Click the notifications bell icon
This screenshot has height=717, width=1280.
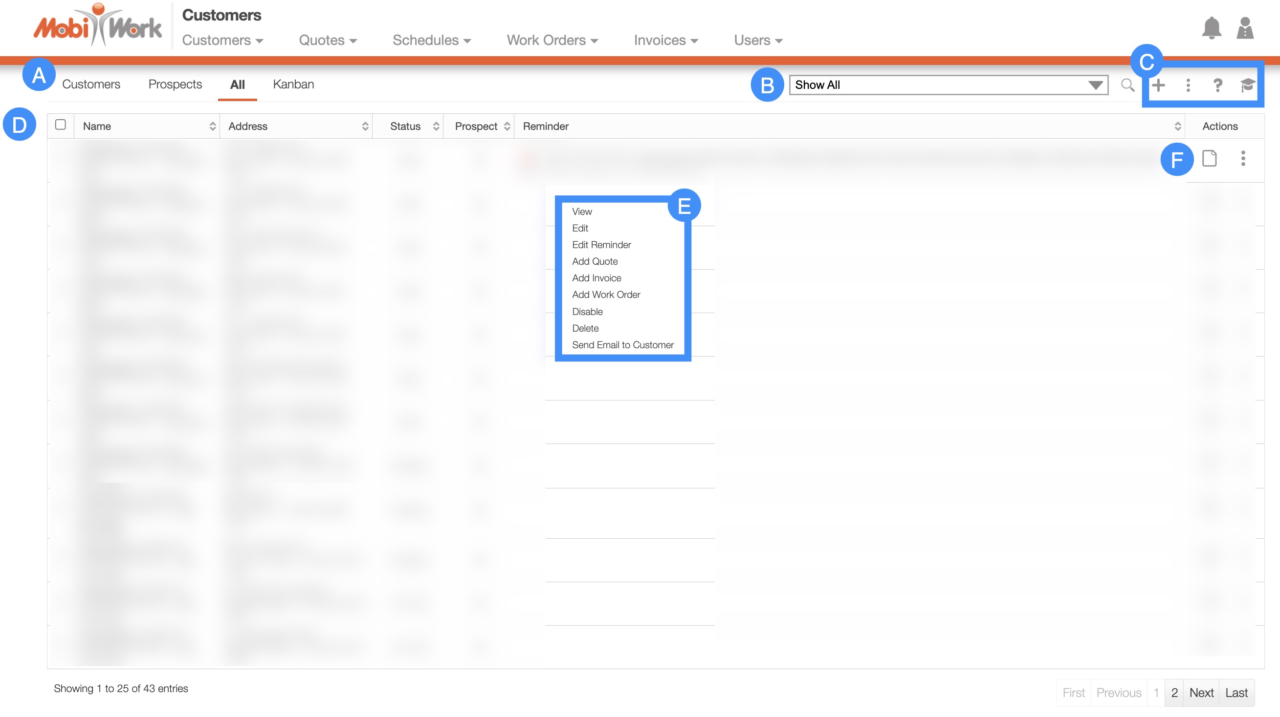tap(1211, 28)
